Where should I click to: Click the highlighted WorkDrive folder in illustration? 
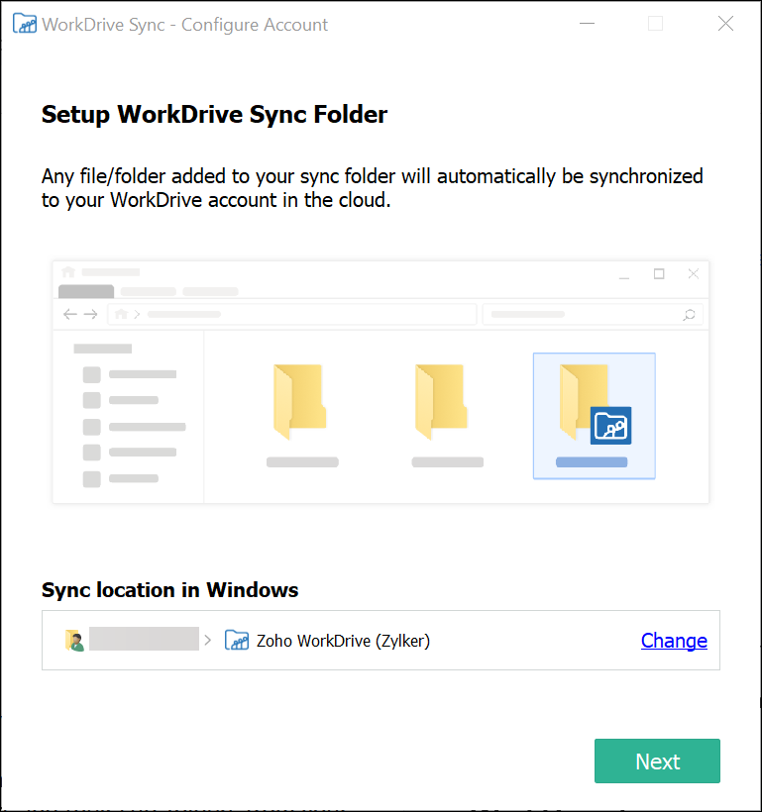(x=595, y=416)
